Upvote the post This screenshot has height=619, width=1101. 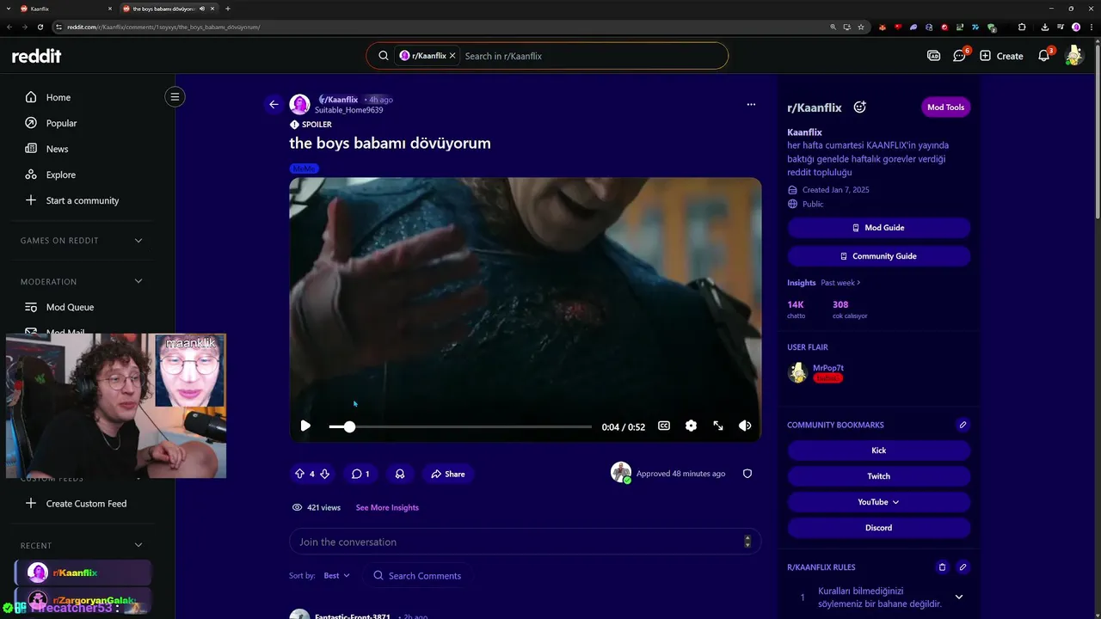pos(299,474)
